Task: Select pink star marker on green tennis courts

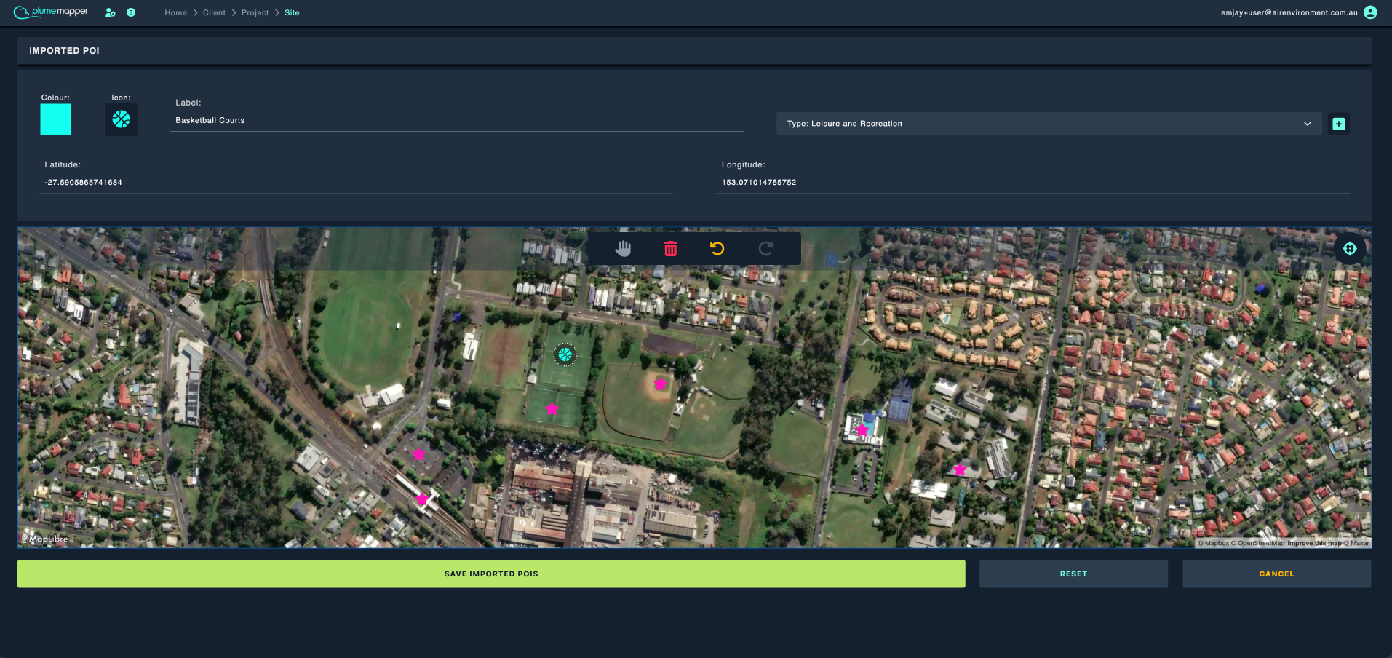Action: (552, 409)
